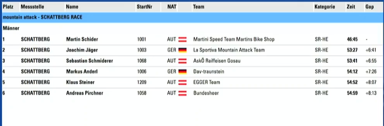Sort by the Platz column header
Image resolution: width=384 pixels, height=126 pixels.
point(8,7)
